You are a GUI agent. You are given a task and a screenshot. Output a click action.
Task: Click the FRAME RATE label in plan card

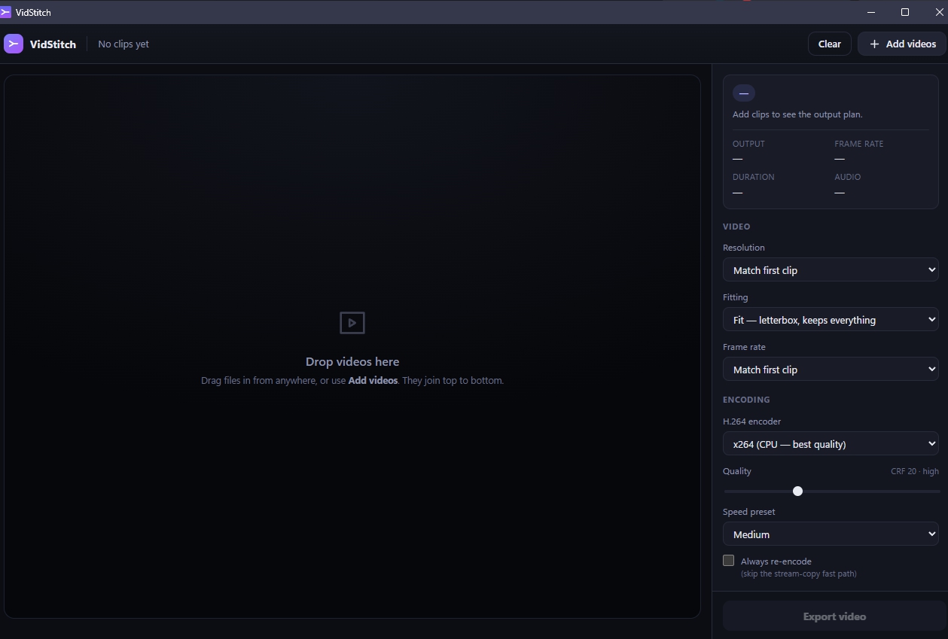coord(859,144)
